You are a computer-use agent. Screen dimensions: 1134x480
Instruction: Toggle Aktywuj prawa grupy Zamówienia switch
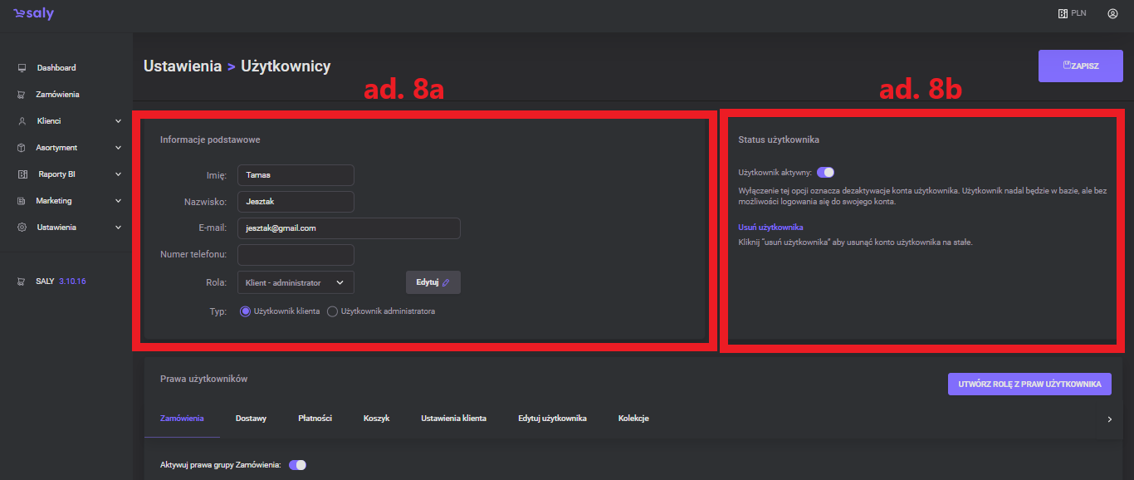[x=297, y=465]
